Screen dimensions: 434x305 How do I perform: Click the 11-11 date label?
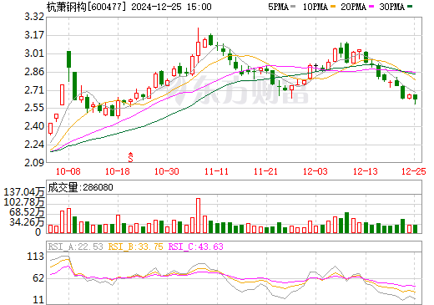[x=216, y=171]
